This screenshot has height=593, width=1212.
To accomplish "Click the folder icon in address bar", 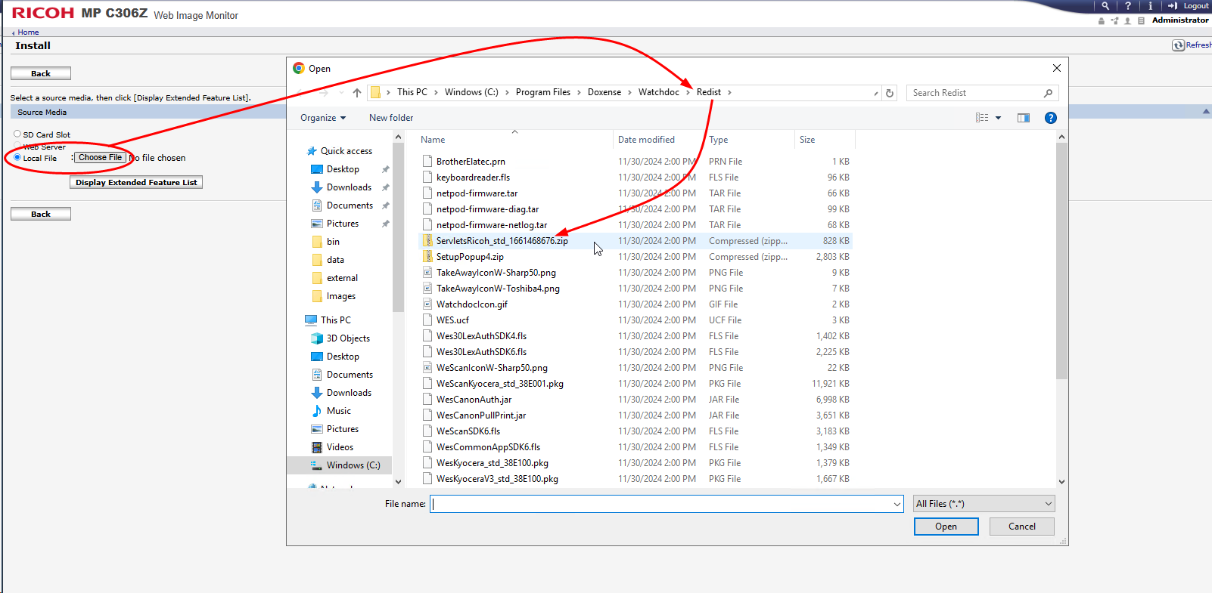I will click(375, 92).
